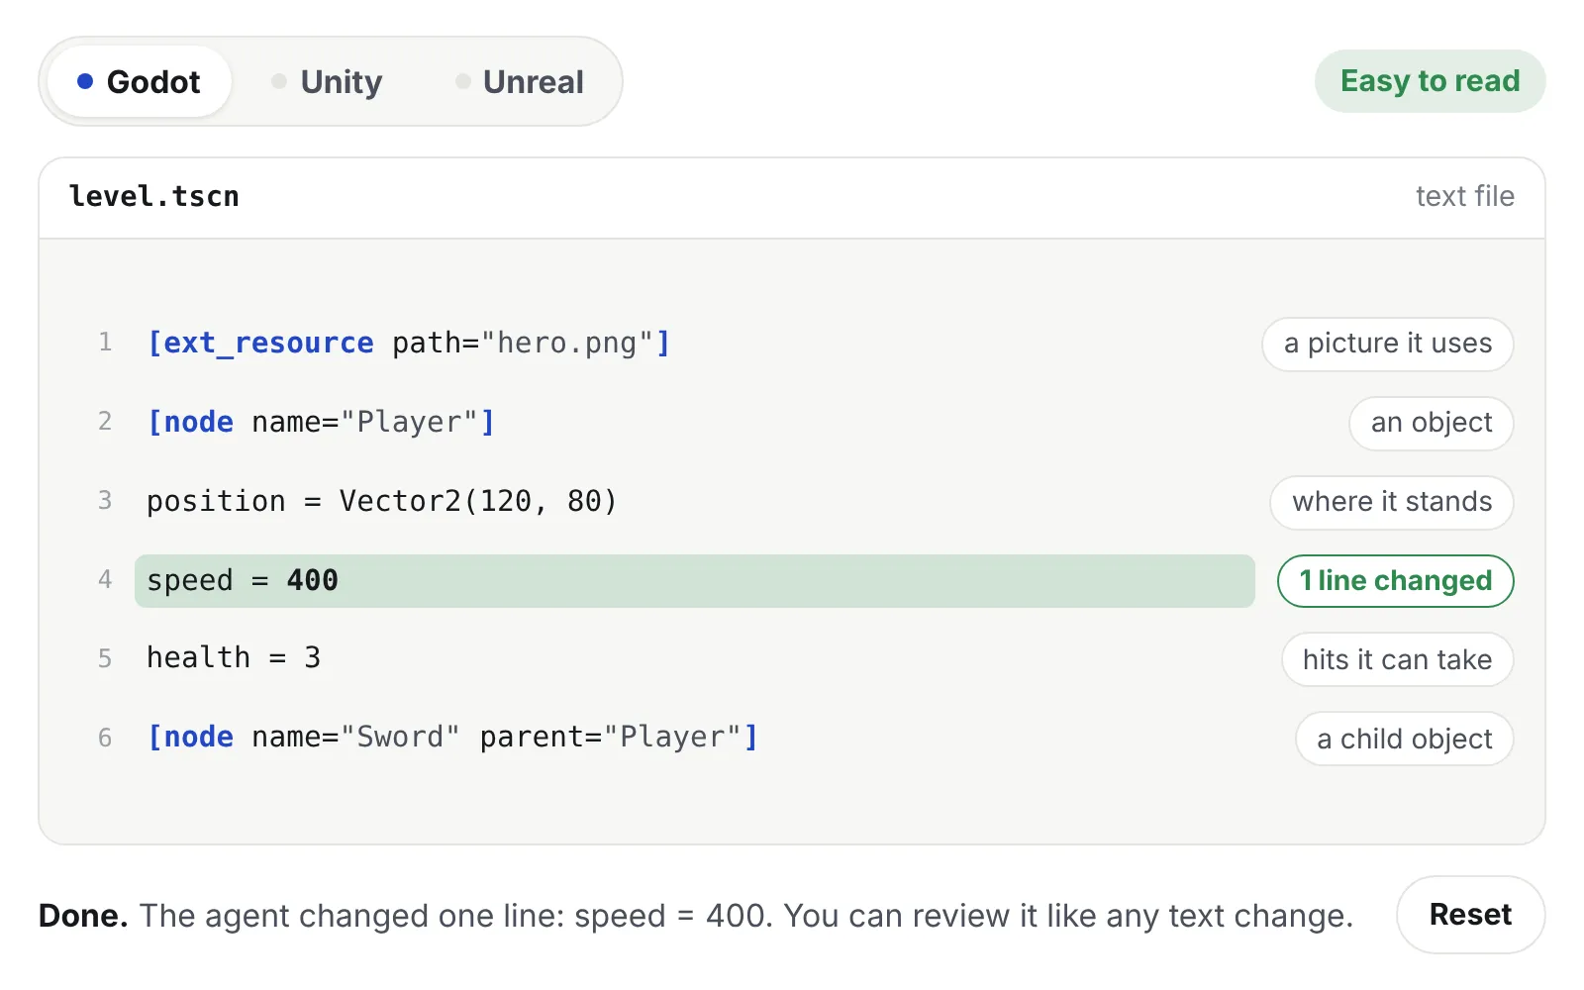Viewport: 1584px width, 990px height.
Task: Select the Godot engine tab
Action: click(x=140, y=81)
